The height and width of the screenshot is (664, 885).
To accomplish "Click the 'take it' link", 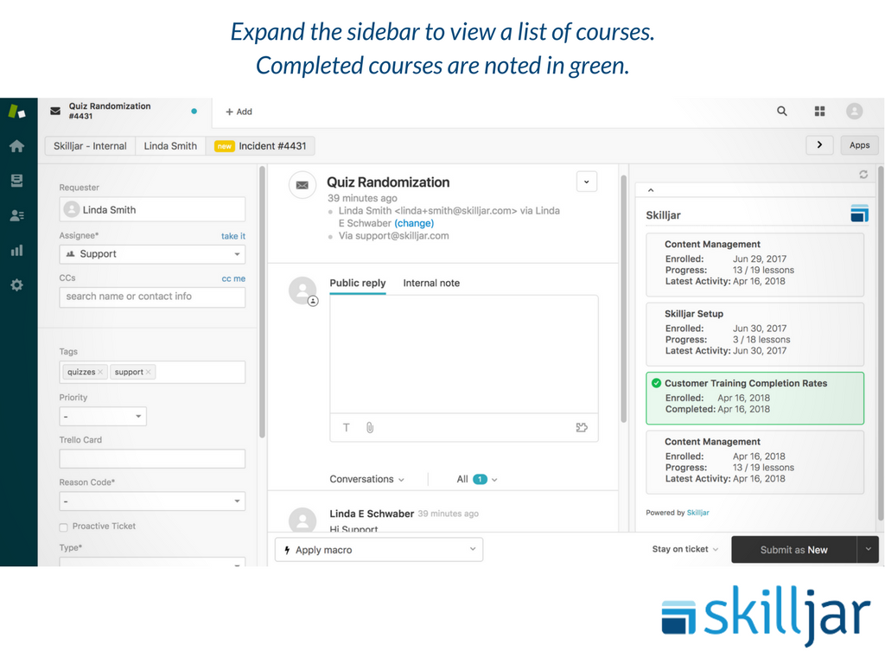I will pyautogui.click(x=232, y=236).
